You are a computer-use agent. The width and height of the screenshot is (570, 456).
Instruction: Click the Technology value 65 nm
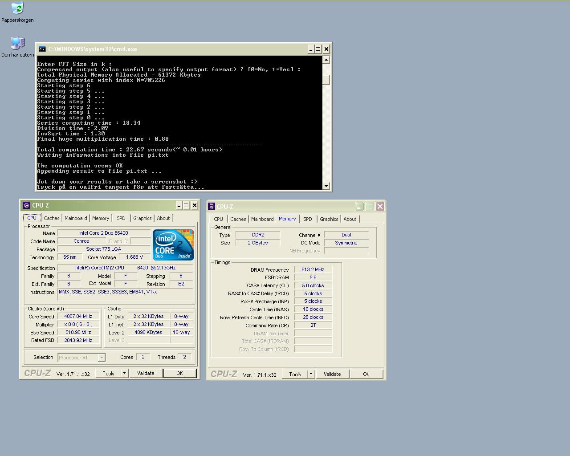click(70, 257)
